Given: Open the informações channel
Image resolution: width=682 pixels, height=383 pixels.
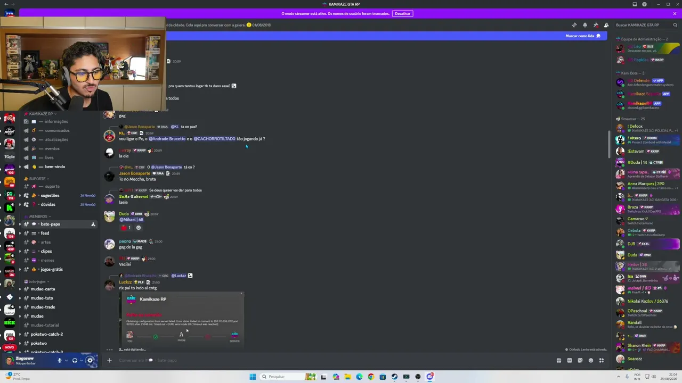Looking at the screenshot, I should tap(59, 121).
